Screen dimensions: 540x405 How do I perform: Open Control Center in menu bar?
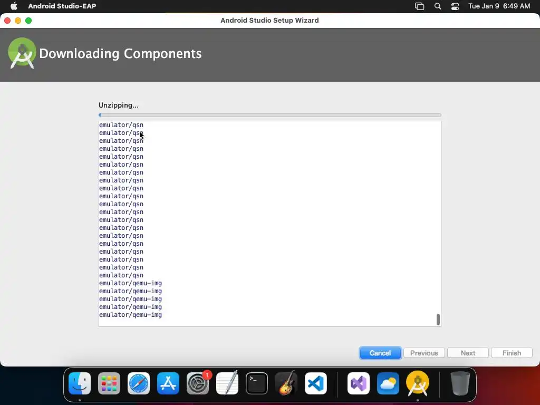click(x=455, y=6)
